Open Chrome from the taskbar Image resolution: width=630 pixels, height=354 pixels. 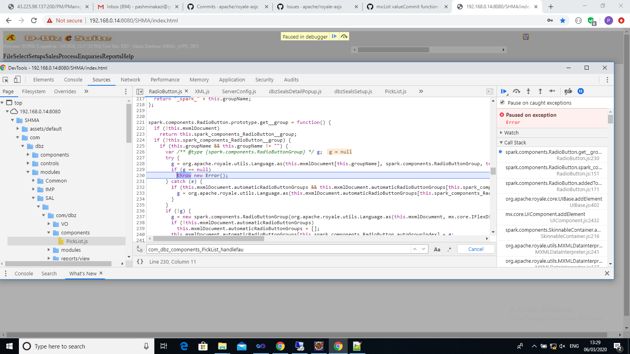click(x=280, y=346)
